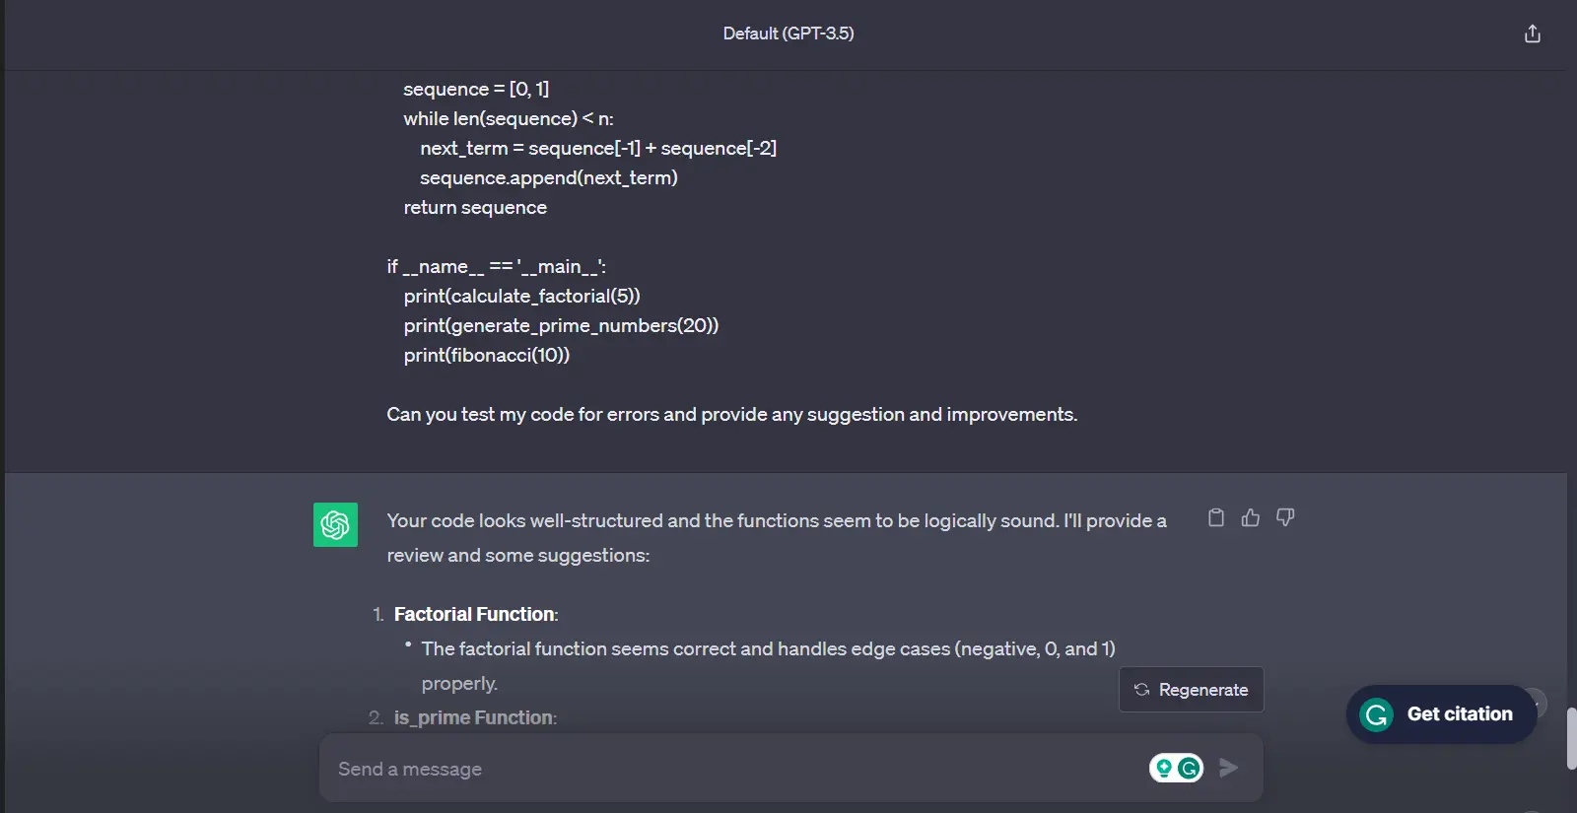Image resolution: width=1577 pixels, height=813 pixels.
Task: Click the is_prime Function heading
Action: [475, 718]
